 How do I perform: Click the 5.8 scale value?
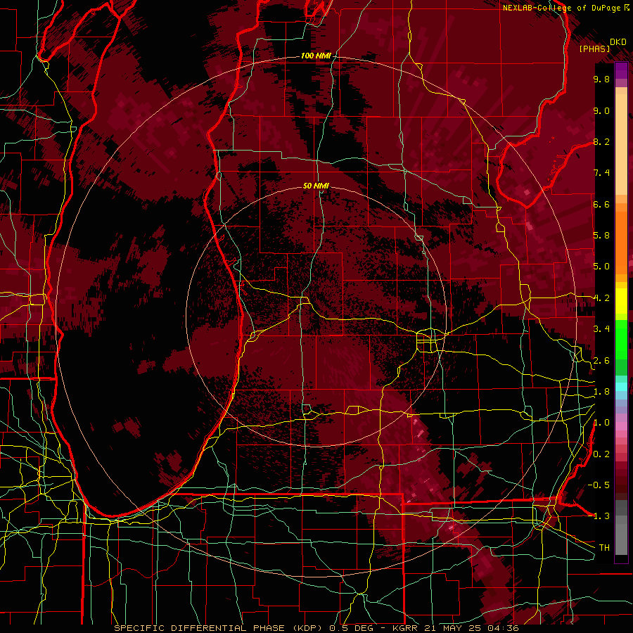pos(601,236)
